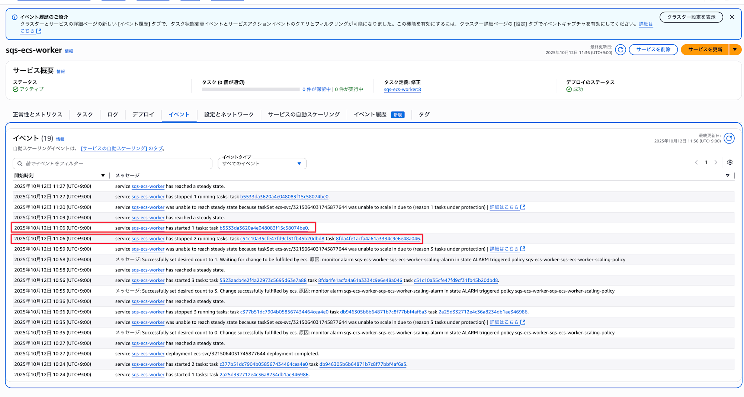Open the イベントタイプ dropdown
This screenshot has width=744, height=397.
262,164
